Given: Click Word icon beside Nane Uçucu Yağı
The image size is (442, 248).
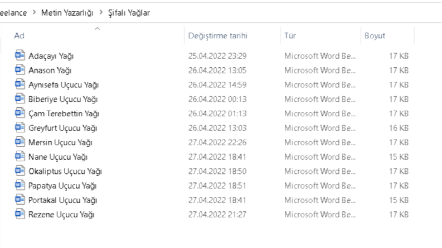Looking at the screenshot, I should click(20, 156).
